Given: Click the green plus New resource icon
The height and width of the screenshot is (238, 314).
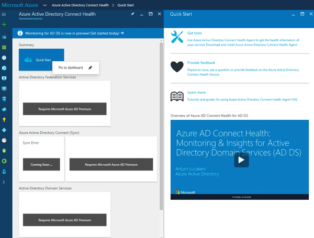Looking at the screenshot, I should [x=4, y=25].
